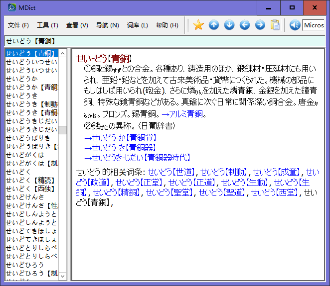The width and height of the screenshot is (330, 286).
Task: Follow the アルミ青銅 link
Action: coord(182,114)
